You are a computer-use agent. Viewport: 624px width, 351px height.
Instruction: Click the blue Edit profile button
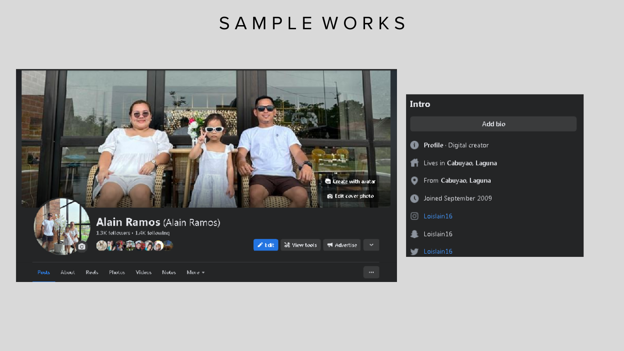pos(266,245)
